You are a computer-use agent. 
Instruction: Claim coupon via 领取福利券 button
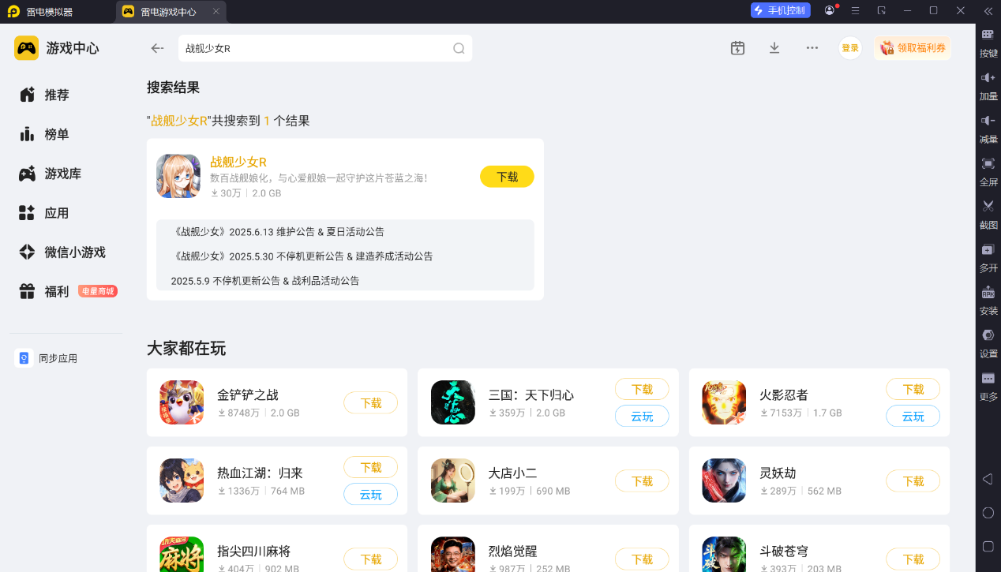point(913,48)
